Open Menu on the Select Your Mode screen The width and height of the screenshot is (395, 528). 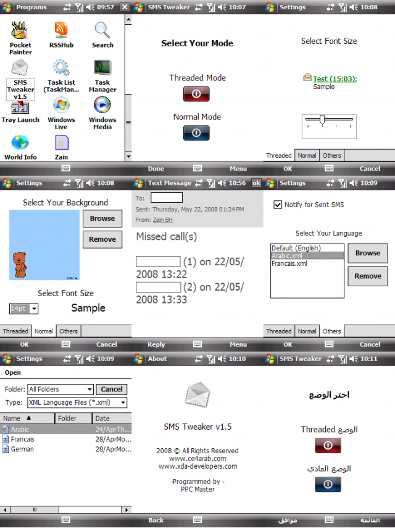pos(238,169)
